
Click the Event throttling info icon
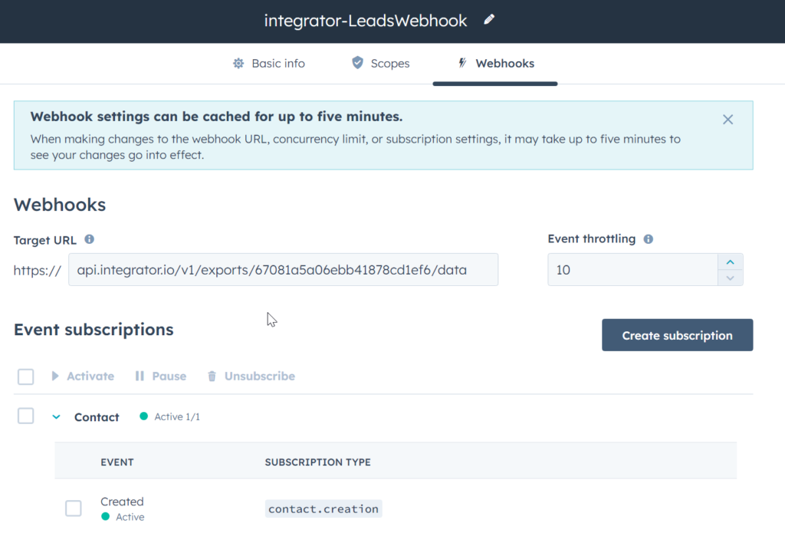tap(649, 239)
